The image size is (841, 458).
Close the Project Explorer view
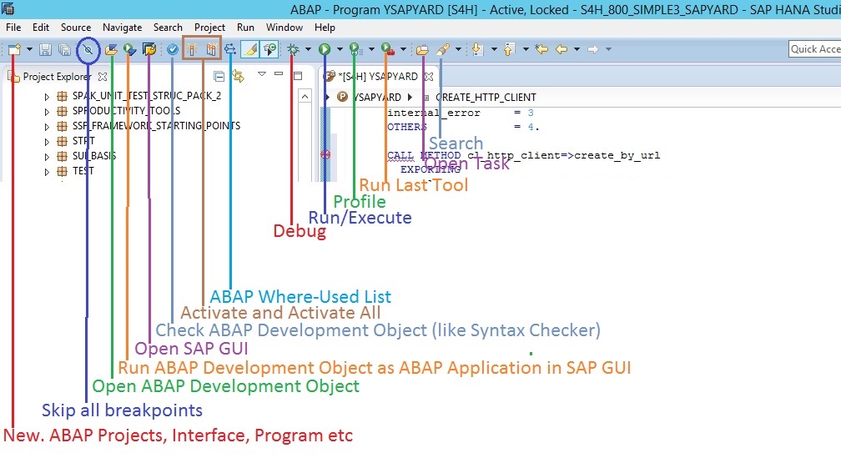tap(103, 77)
